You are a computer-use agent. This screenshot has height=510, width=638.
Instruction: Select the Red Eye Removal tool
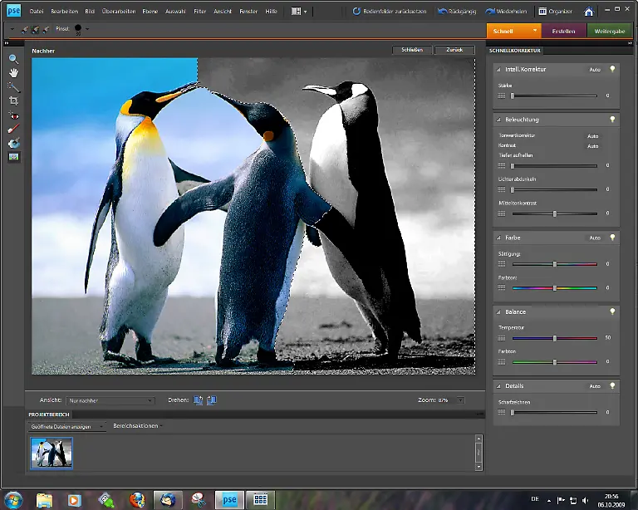(x=14, y=115)
